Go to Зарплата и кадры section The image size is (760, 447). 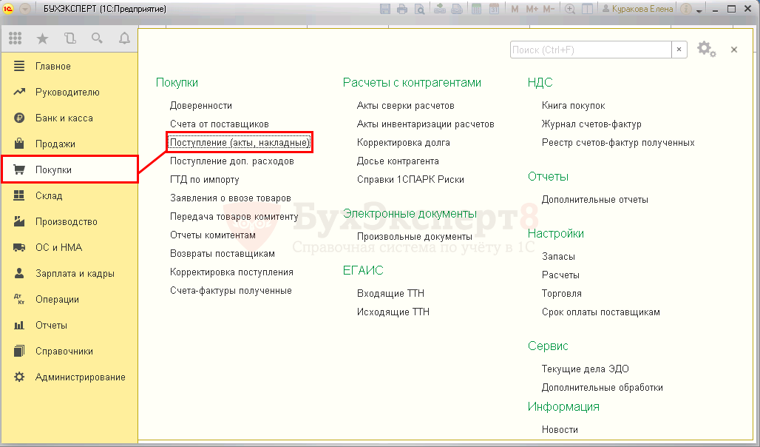(74, 273)
